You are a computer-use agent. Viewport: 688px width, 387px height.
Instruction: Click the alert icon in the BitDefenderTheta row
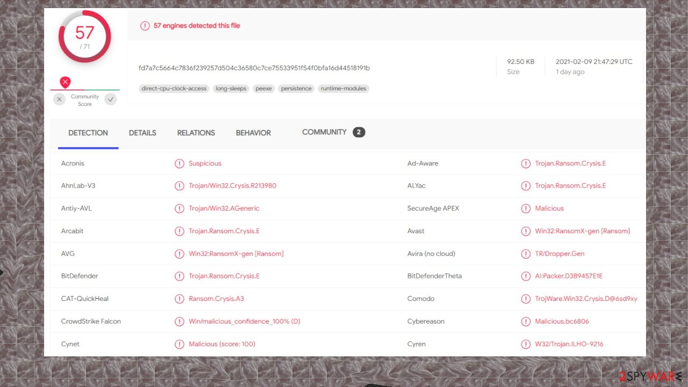526,276
